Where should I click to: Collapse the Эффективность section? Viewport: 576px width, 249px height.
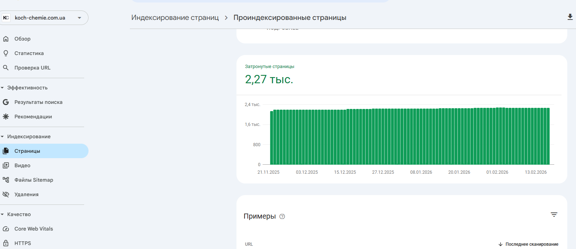pos(3,88)
